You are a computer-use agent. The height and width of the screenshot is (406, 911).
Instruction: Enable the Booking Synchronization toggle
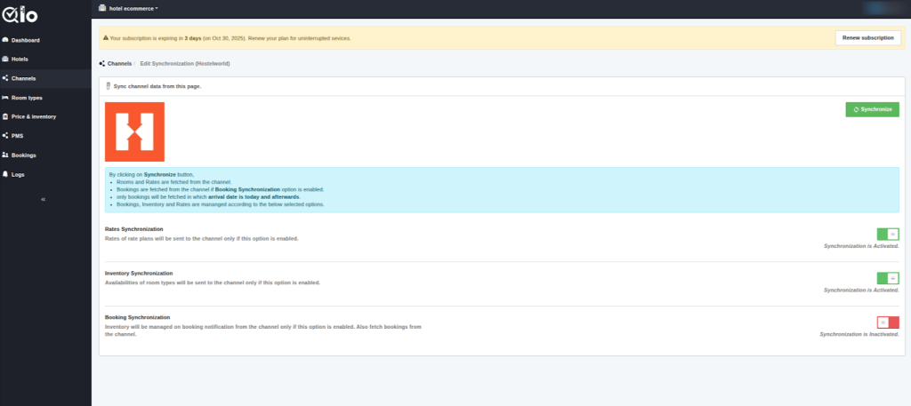pos(887,322)
